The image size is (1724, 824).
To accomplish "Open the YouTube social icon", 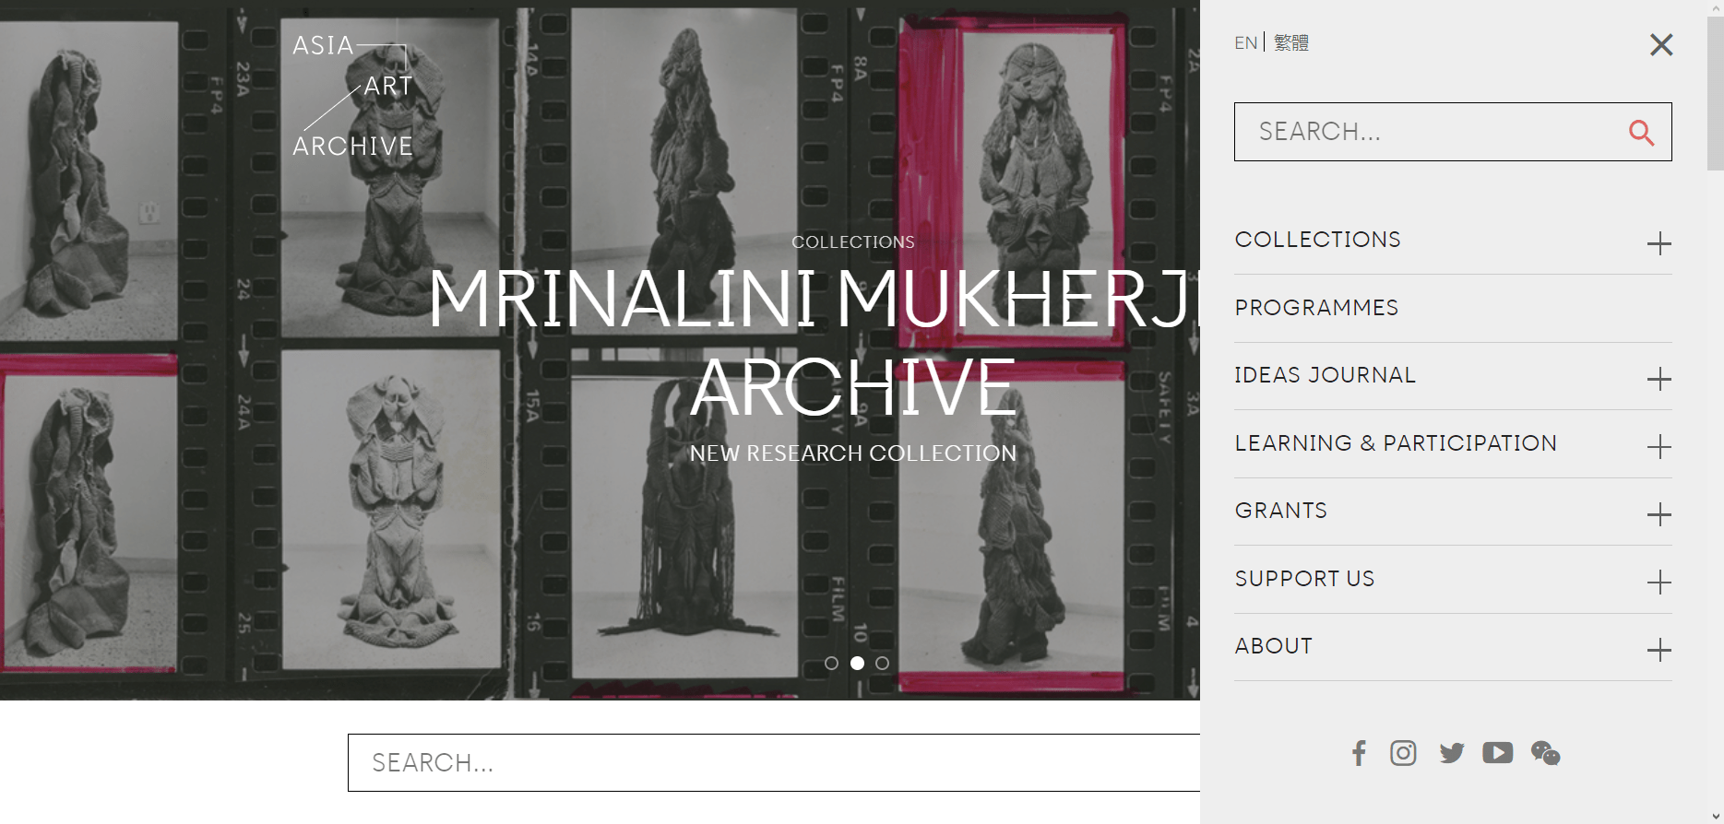I will 1498,753.
